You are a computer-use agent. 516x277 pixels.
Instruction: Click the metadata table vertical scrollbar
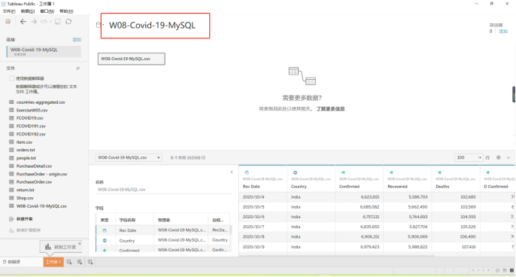pyautogui.click(x=230, y=230)
